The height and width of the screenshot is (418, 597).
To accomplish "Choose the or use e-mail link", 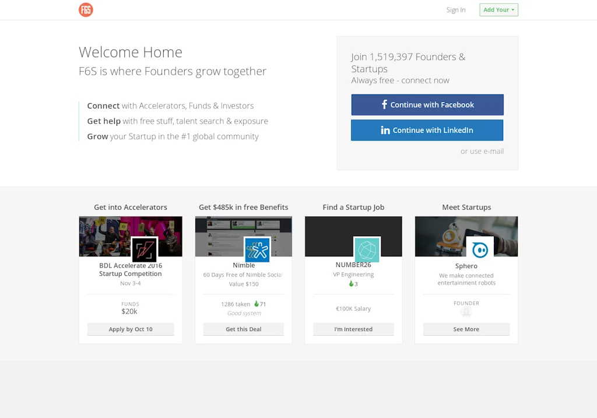I will [482, 151].
